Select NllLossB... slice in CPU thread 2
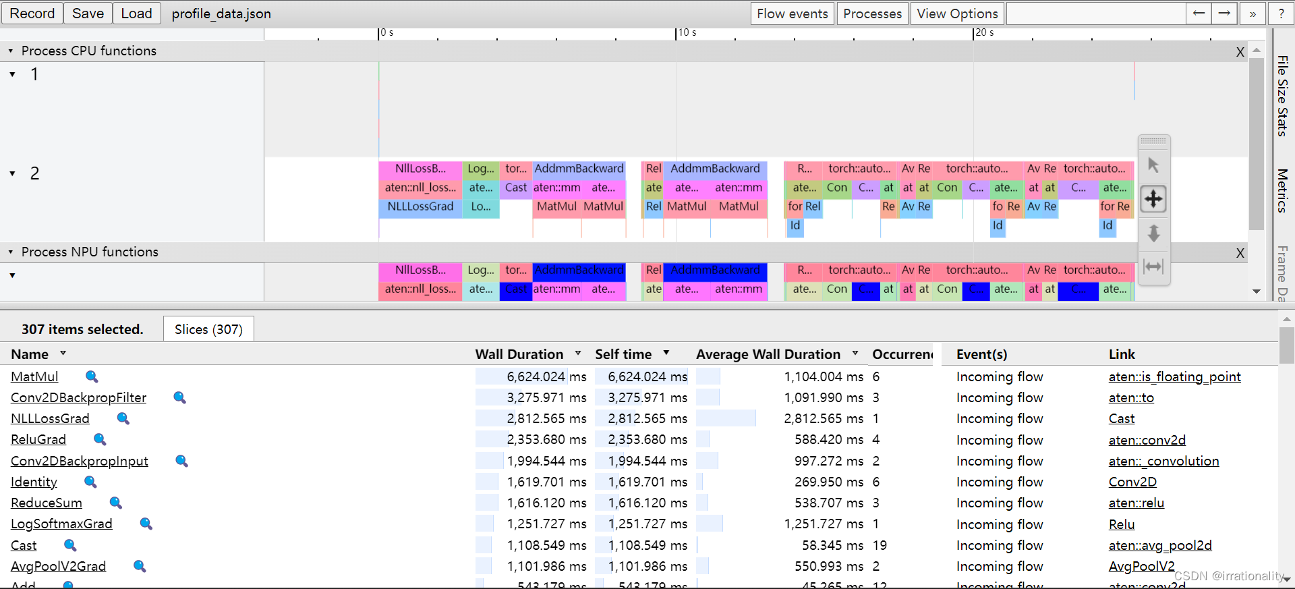Image resolution: width=1295 pixels, height=589 pixels. click(420, 169)
